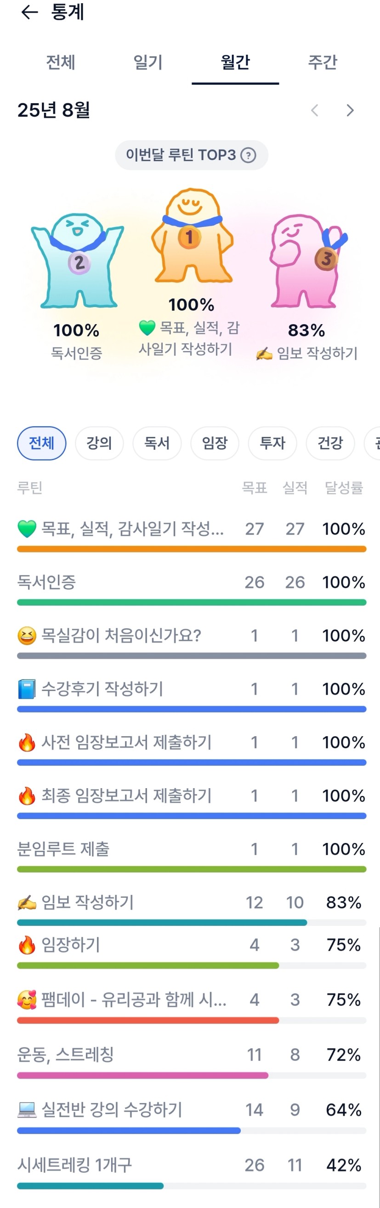Tap the blue second-place medal character
The height and width of the screenshot is (1208, 380).
point(78,261)
